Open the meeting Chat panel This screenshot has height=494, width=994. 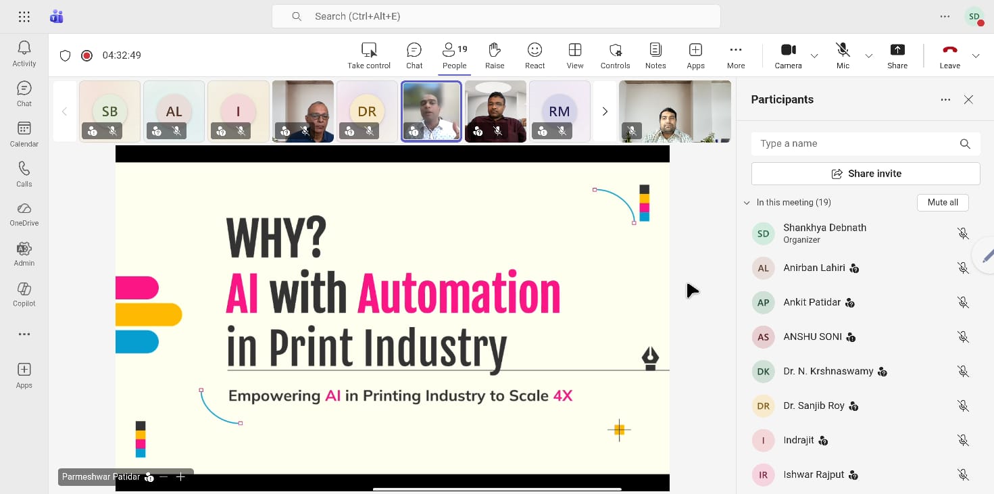tap(414, 50)
